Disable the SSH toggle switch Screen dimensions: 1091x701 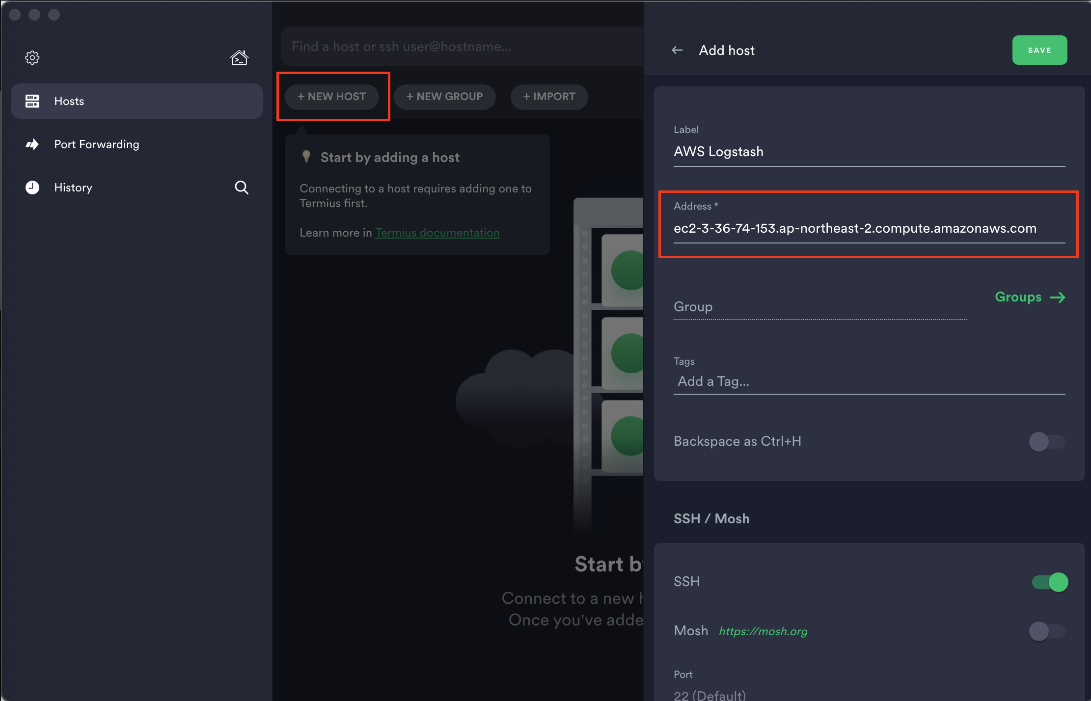1050,582
